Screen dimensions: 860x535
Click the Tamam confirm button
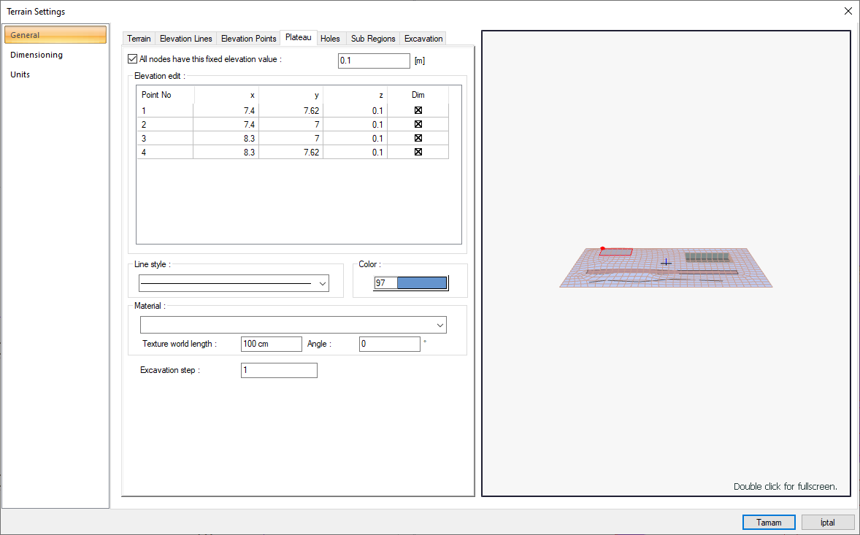[x=769, y=523]
